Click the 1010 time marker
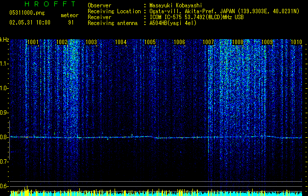This screenshot has width=308, height=196. point(296,42)
